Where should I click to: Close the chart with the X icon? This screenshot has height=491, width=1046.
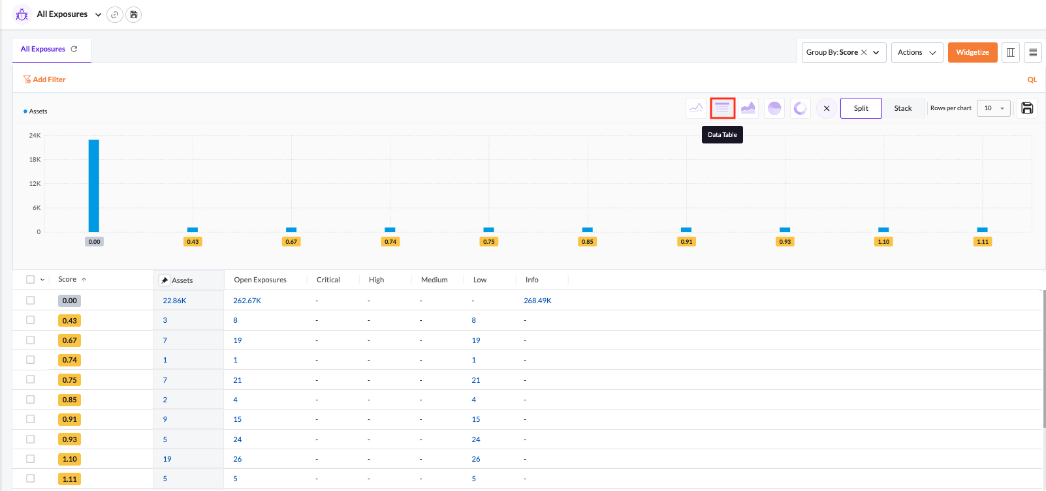pos(827,108)
